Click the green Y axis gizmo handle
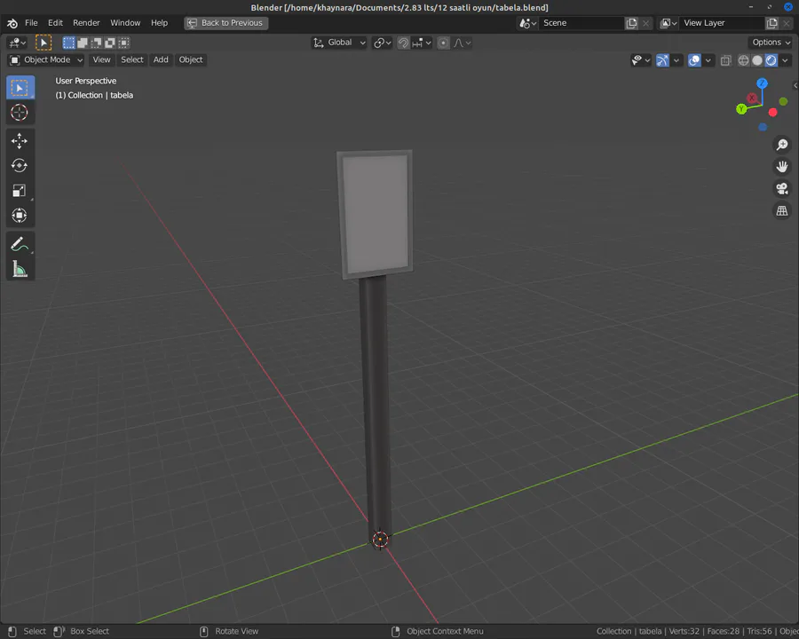Image resolution: width=799 pixels, height=639 pixels. [741, 108]
